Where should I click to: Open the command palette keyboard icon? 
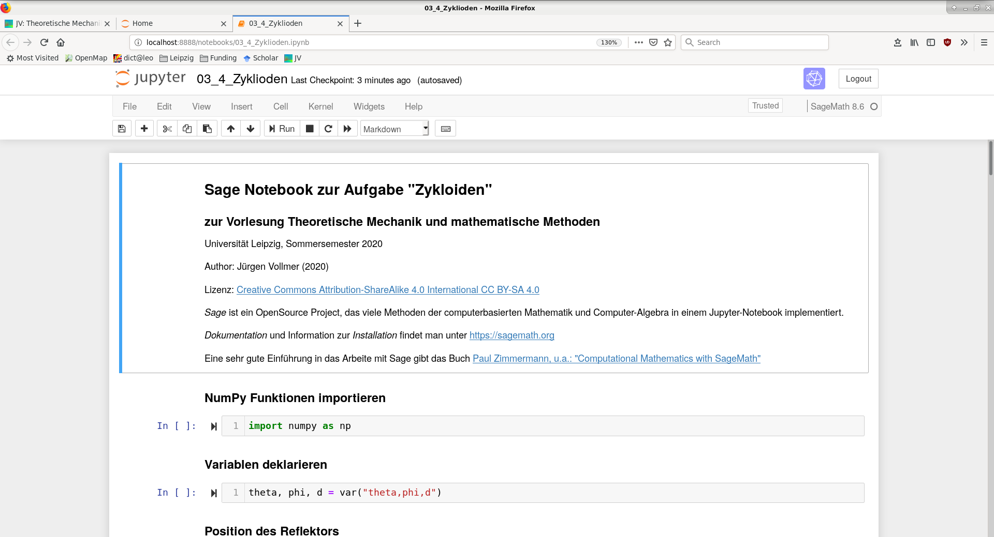click(446, 129)
